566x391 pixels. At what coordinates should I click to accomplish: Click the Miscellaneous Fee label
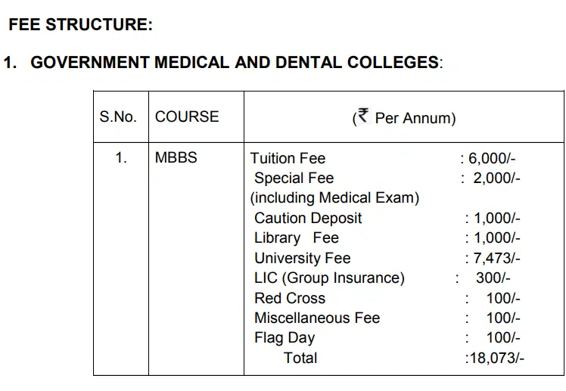[x=316, y=318]
